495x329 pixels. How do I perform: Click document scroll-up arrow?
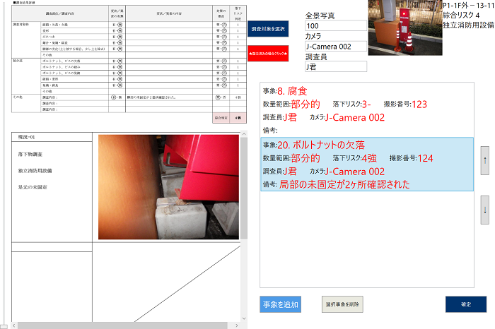[244, 134]
